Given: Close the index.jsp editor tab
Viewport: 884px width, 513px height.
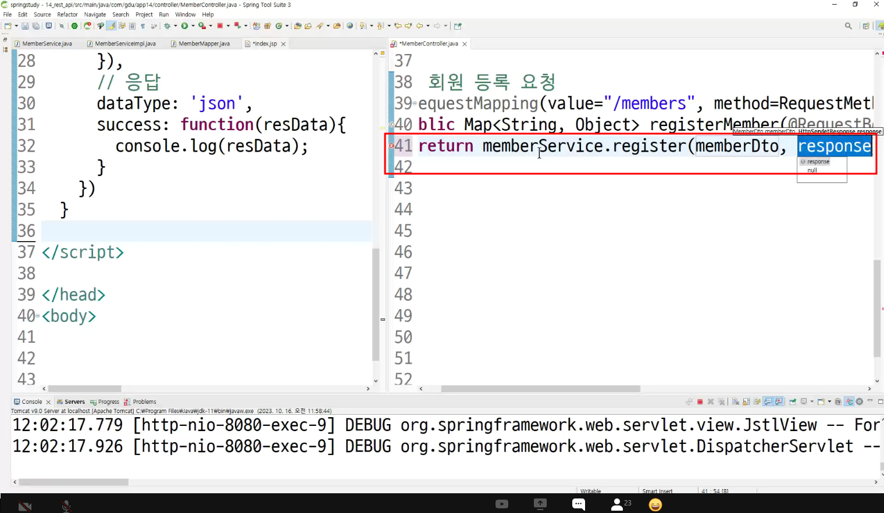Looking at the screenshot, I should pos(283,44).
